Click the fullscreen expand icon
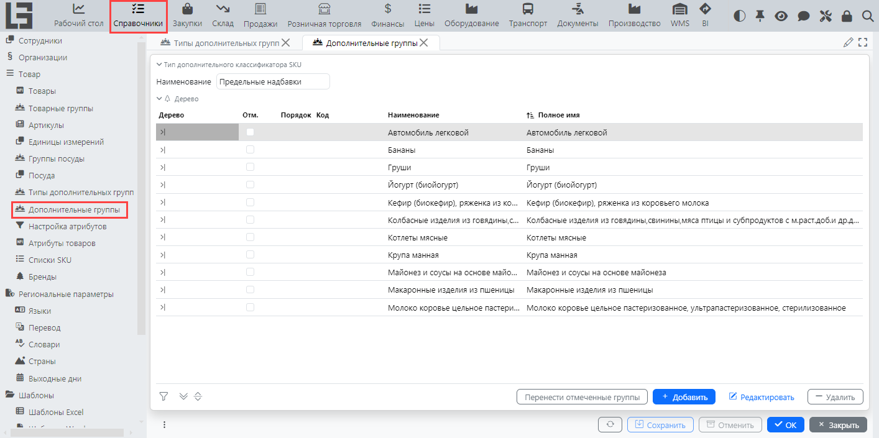This screenshot has width=879, height=438. (x=862, y=42)
